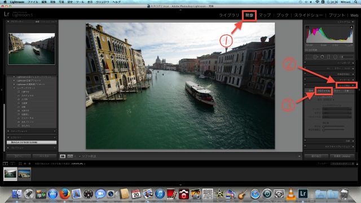Select the second filmstrip thumbnail
361x203 pixels.
24,174
